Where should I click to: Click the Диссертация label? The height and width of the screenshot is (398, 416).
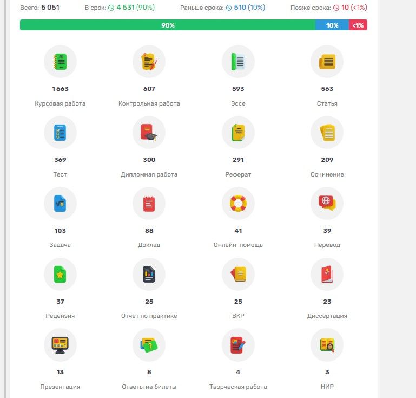tap(327, 316)
